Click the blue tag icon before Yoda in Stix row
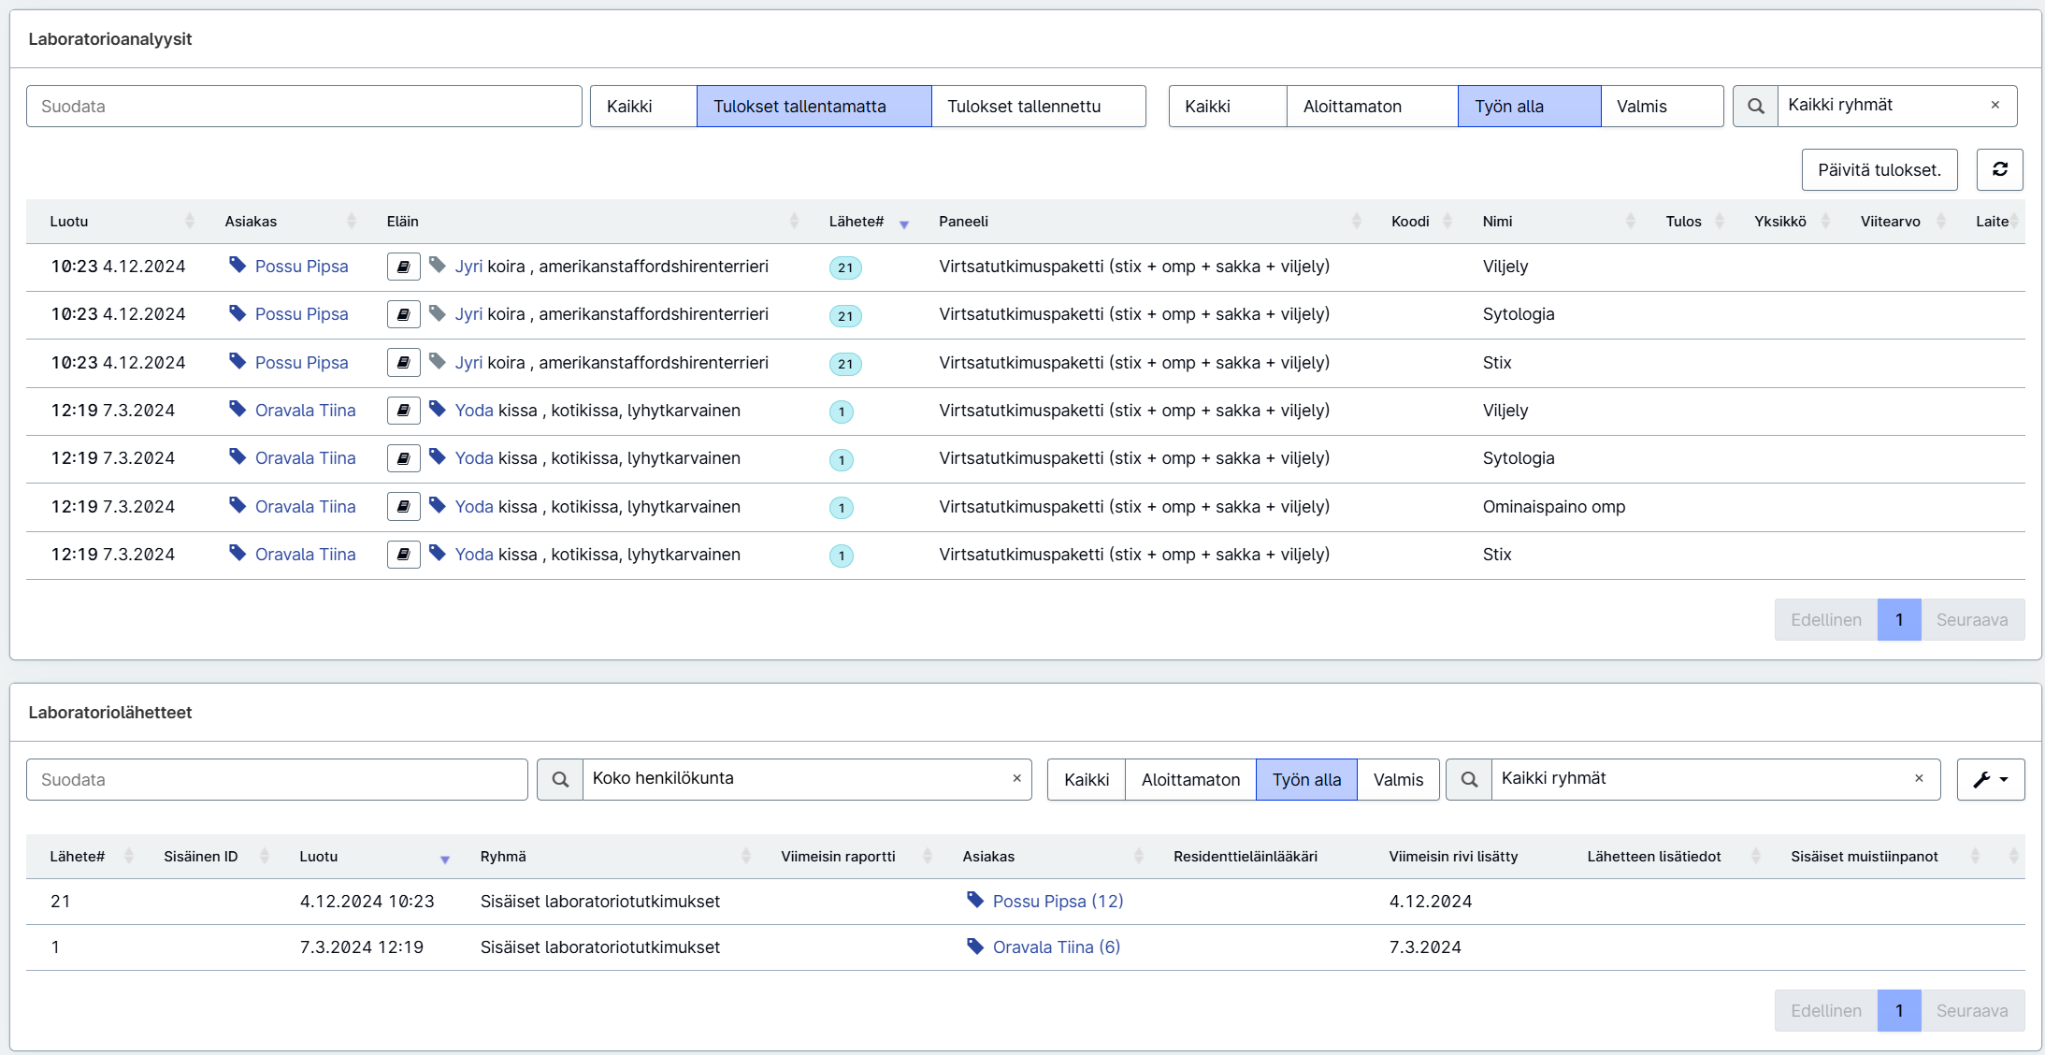The image size is (2045, 1055). (x=437, y=553)
